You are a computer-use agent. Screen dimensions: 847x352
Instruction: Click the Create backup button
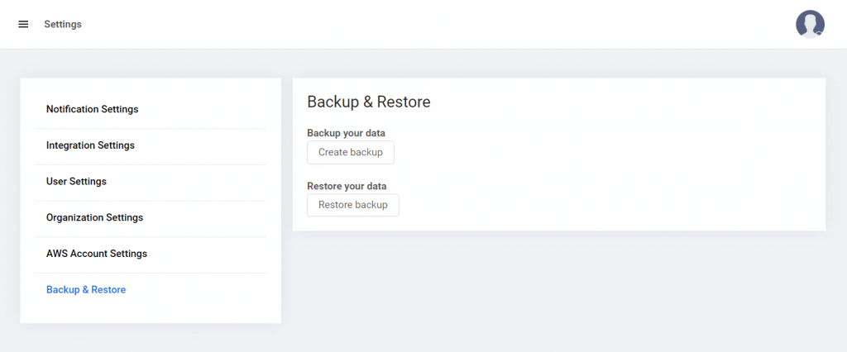(x=351, y=152)
